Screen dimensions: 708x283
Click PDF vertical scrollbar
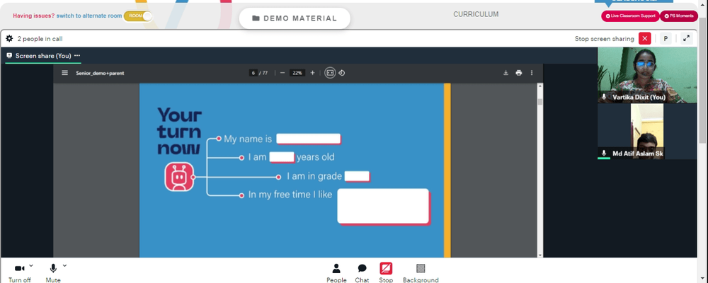tap(540, 102)
